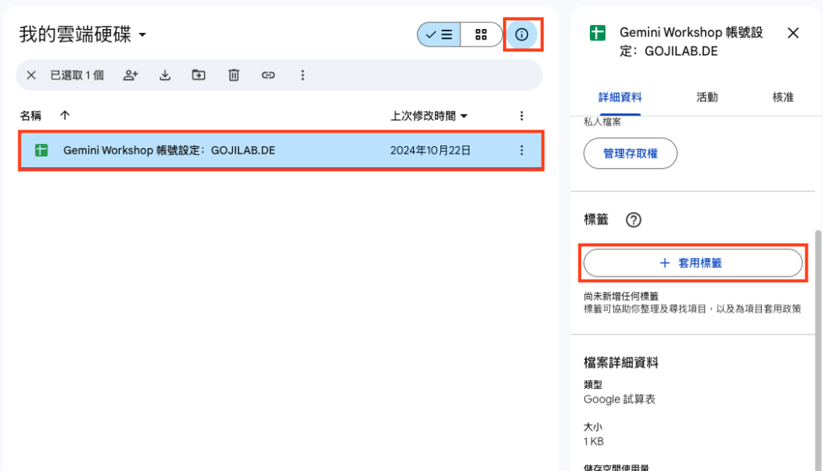Open more options for Gemini Workshop file row
Viewport: 823px width, 471px height.
pos(521,150)
